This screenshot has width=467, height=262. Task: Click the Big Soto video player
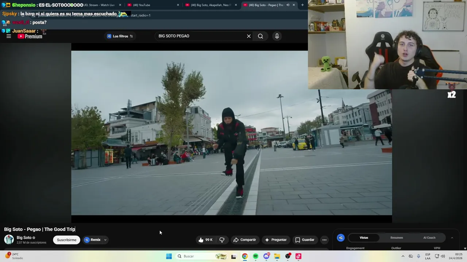[x=231, y=133]
